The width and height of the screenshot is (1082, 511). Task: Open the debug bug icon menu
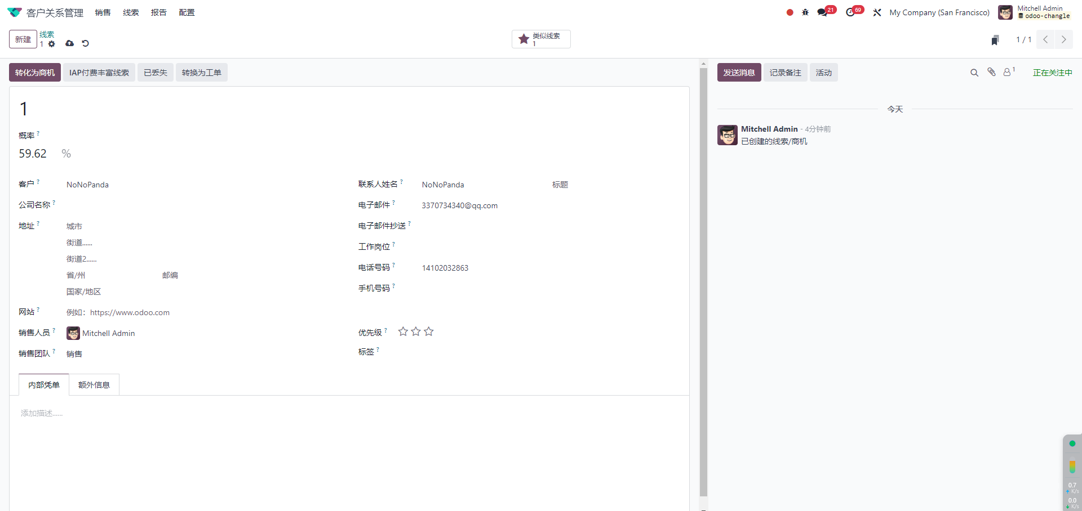pyautogui.click(x=805, y=12)
